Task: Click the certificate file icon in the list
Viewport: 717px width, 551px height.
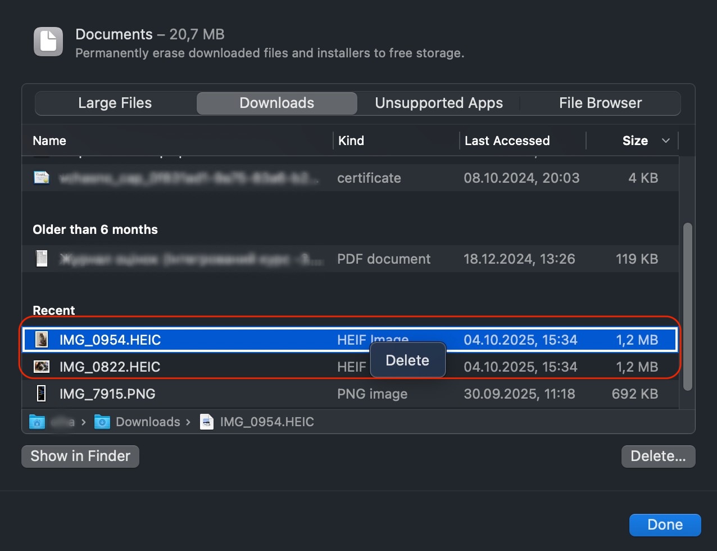Action: click(x=42, y=178)
